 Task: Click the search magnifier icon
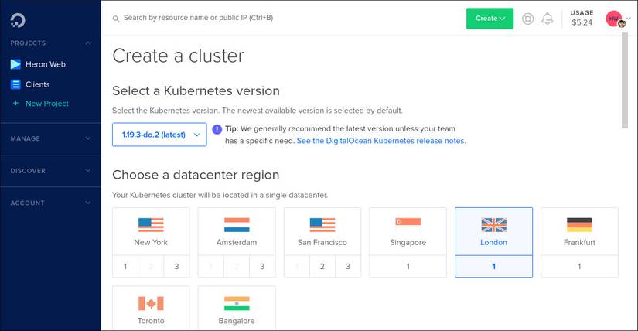point(116,19)
